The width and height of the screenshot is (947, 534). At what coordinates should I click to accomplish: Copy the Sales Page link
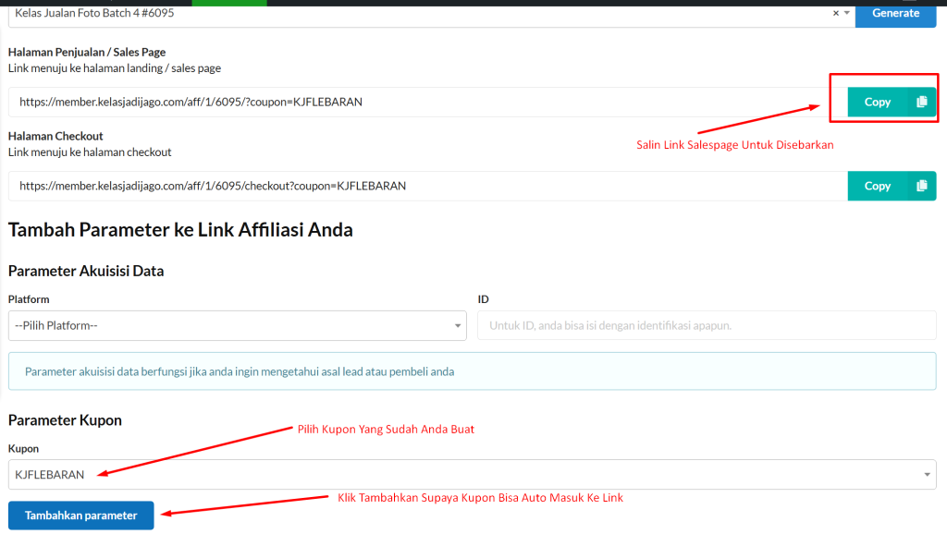pos(877,102)
